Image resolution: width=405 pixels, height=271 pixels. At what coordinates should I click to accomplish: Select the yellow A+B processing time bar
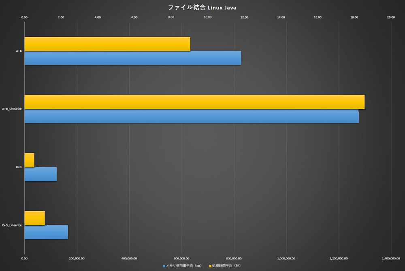click(107, 44)
